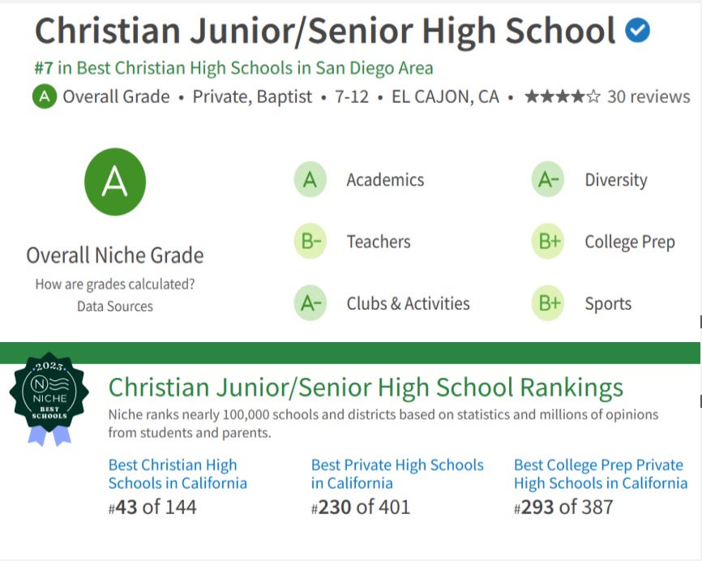Click the 2023 Niche Best Schools badge
702x561 pixels.
49,400
